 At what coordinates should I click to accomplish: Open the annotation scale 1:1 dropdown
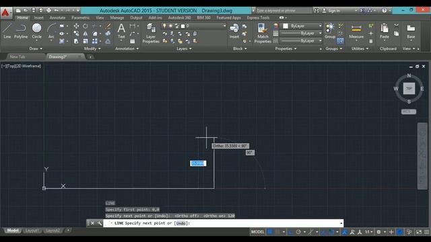coord(368,232)
